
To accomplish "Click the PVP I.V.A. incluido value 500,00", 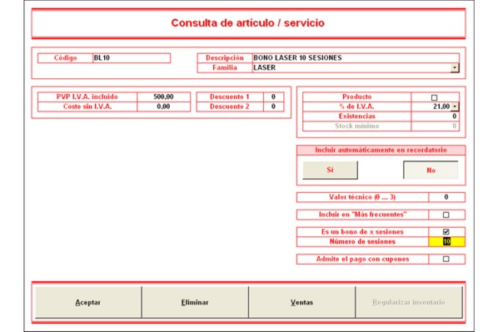I will click(x=163, y=97).
